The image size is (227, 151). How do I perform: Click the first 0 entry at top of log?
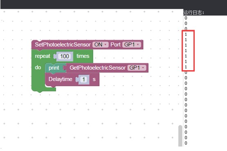pyautogui.click(x=186, y=18)
